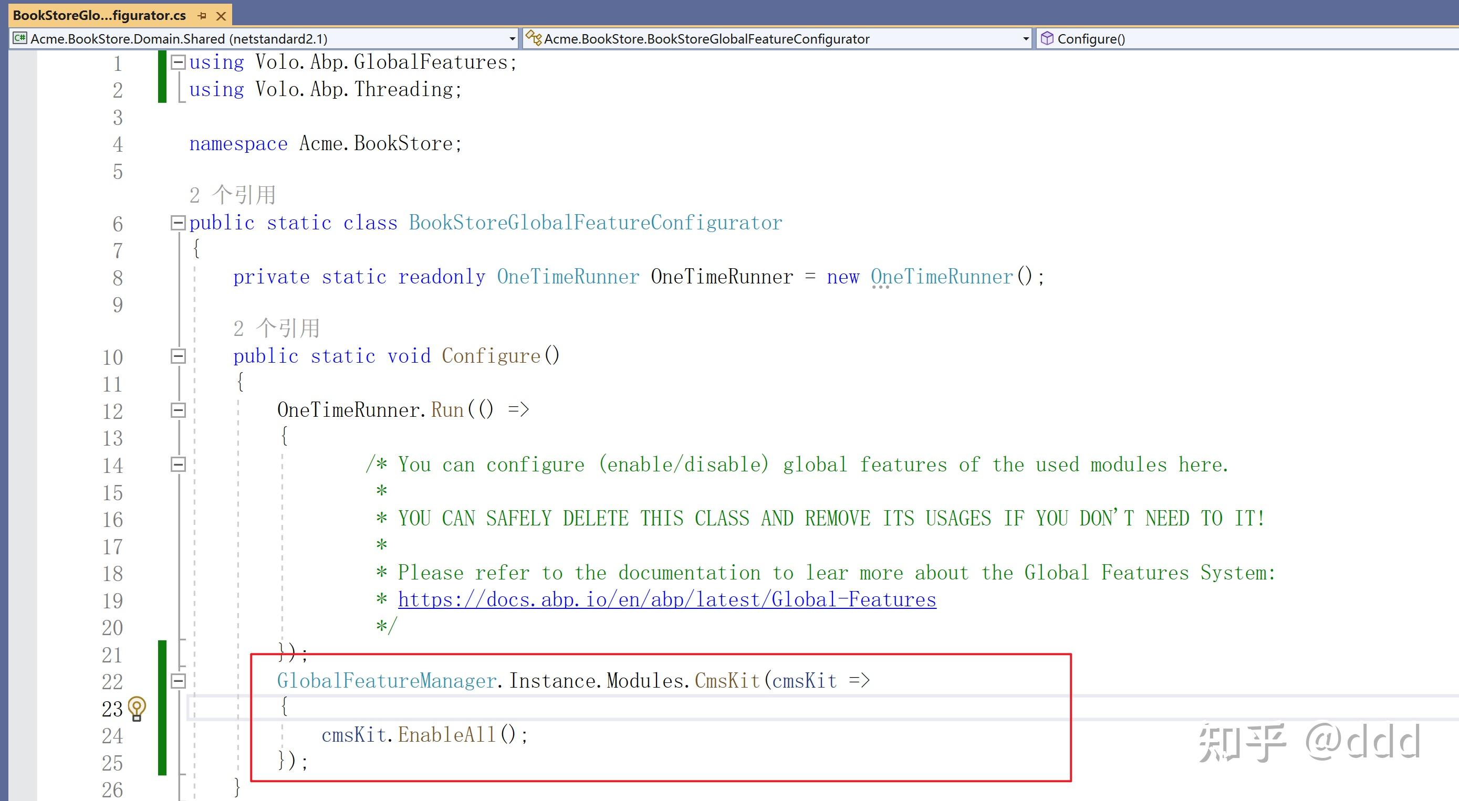This screenshot has height=801, width=1459.
Task: Collapse the CmsKit lambda block
Action: (x=178, y=681)
